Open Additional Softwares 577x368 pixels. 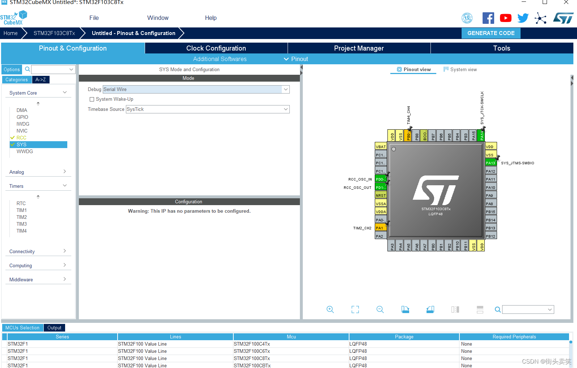(x=220, y=59)
